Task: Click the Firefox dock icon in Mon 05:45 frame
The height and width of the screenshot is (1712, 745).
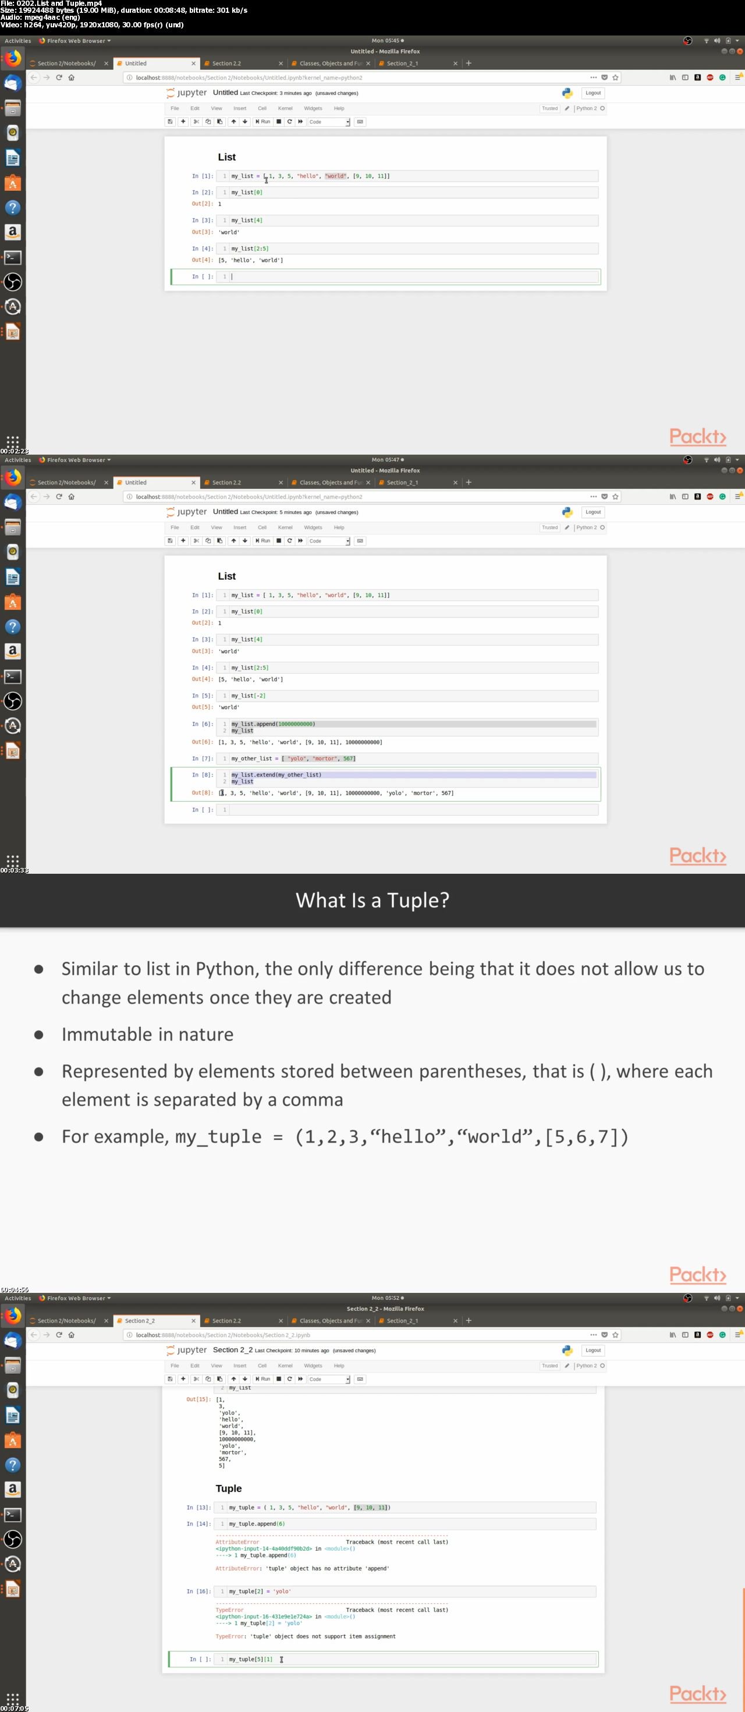Action: (13, 58)
